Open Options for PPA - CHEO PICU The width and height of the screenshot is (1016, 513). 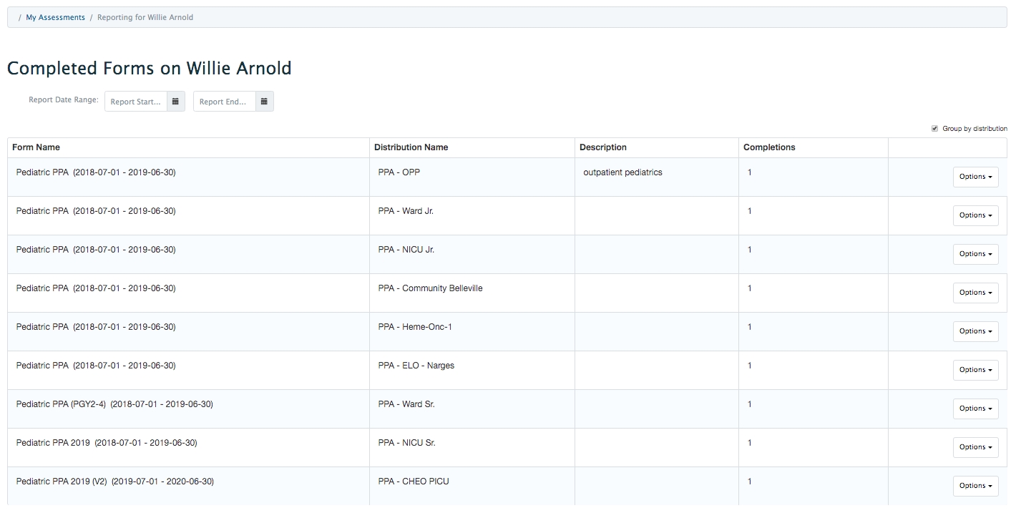975,486
